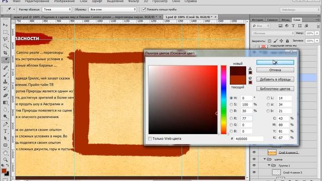Lock image pixels brush icon
Image resolution: width=322 pixels, height=181 pixels.
coord(275,41)
